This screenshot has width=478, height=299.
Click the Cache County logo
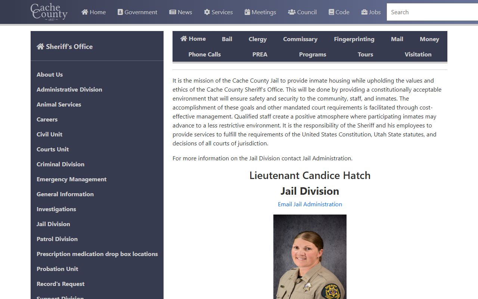tap(49, 12)
